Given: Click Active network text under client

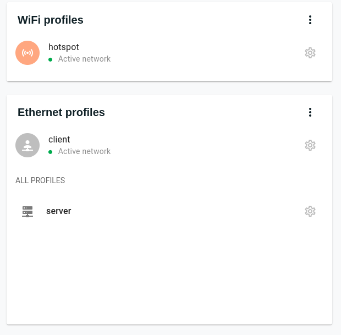Looking at the screenshot, I should pos(84,151).
